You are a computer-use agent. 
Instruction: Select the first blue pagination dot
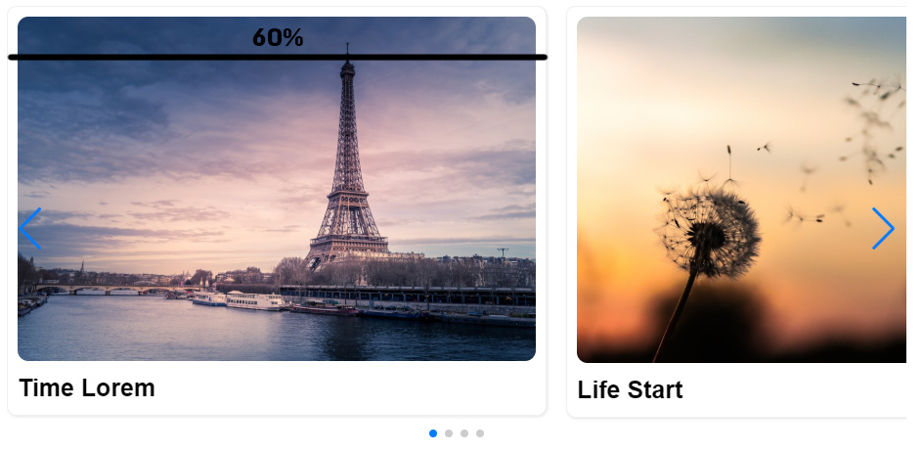(x=433, y=433)
